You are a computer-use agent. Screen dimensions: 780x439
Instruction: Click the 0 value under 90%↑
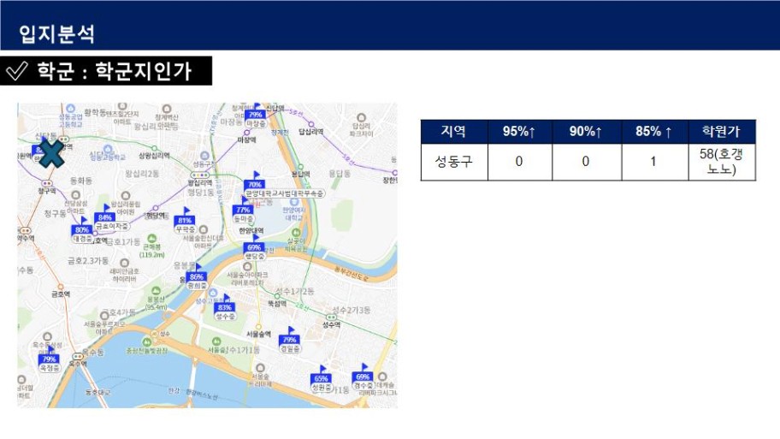click(x=586, y=162)
